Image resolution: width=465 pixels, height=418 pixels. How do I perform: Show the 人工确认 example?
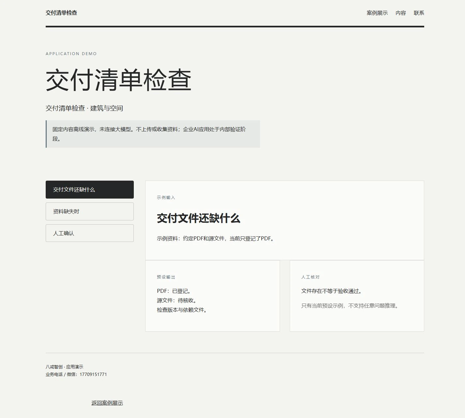click(90, 233)
